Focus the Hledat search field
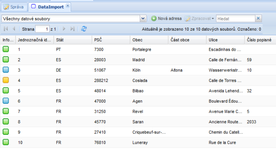276x157 pixels. click(x=236, y=19)
